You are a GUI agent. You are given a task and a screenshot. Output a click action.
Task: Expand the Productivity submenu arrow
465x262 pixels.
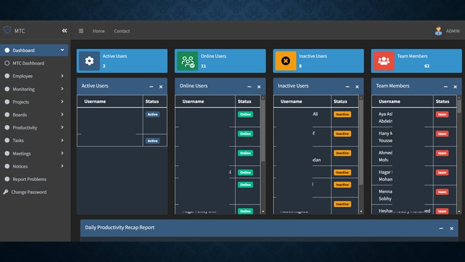(62, 128)
